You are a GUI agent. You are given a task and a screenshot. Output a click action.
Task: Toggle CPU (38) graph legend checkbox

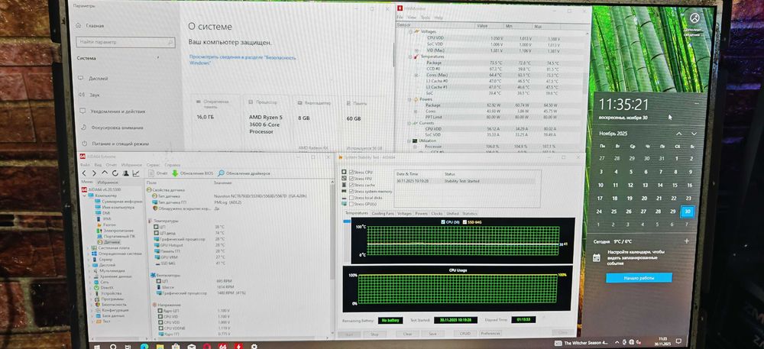(x=442, y=222)
